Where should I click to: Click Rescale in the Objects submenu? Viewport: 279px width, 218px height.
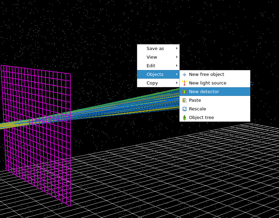coord(197,109)
